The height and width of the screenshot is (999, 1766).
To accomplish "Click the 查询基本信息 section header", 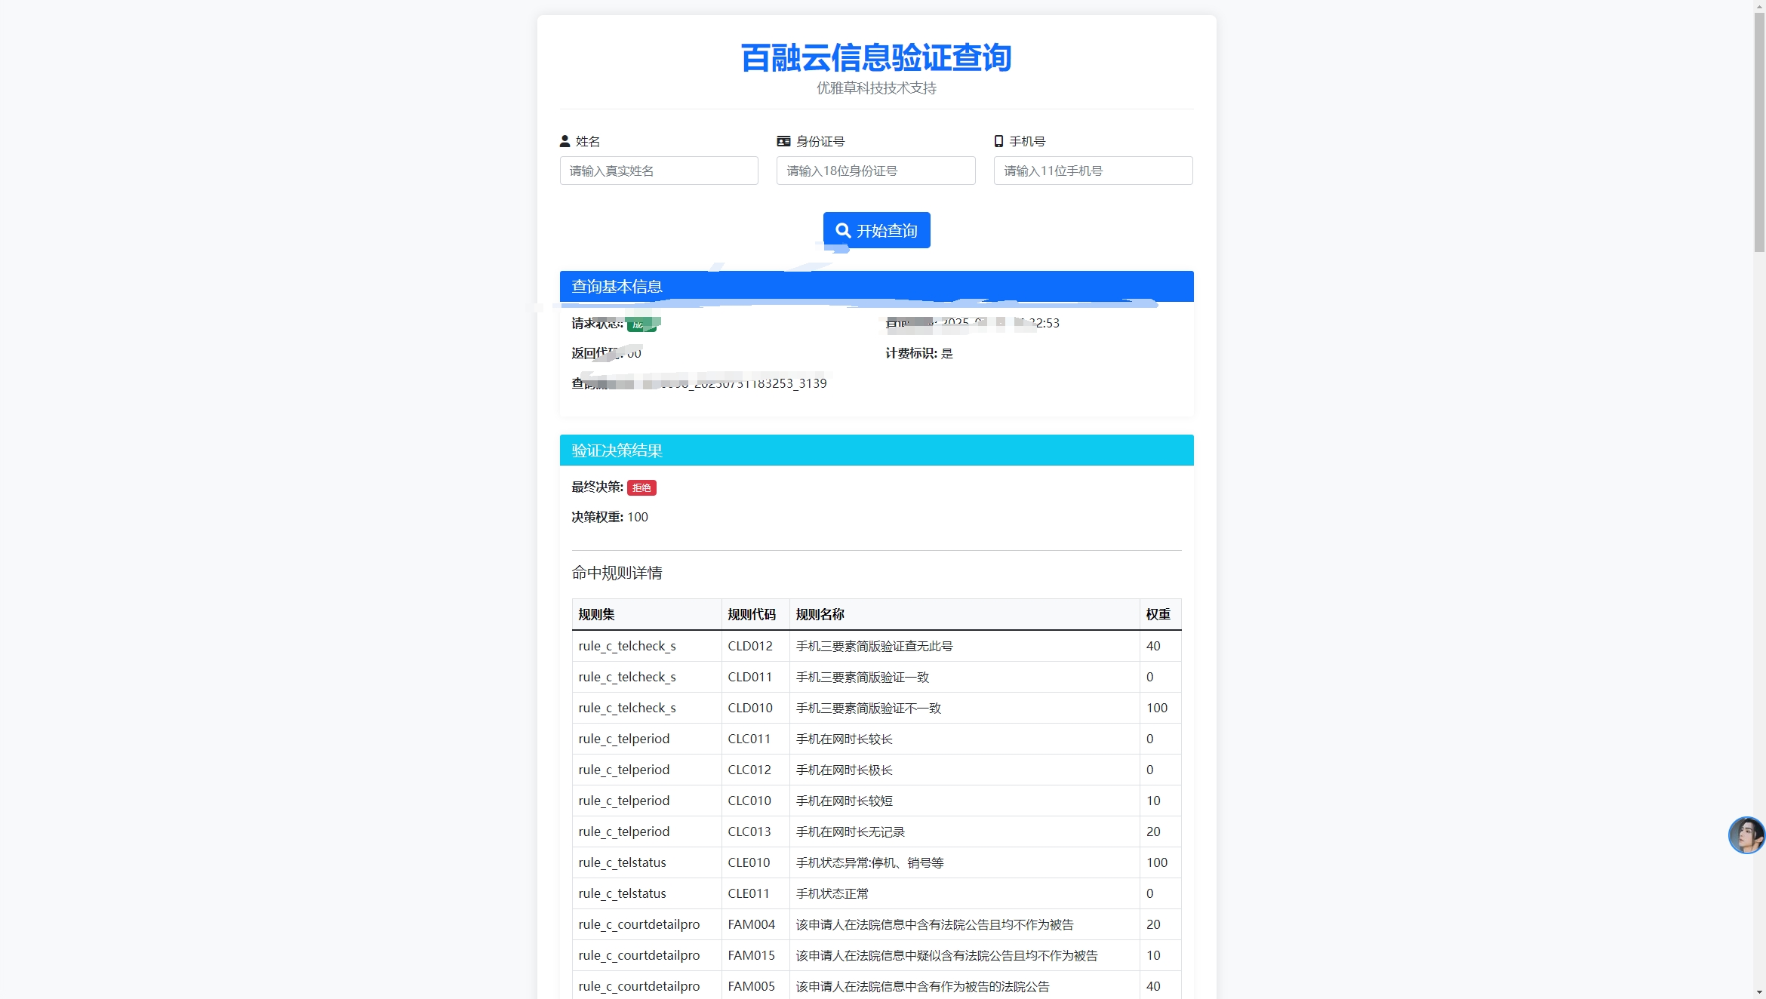I will pos(875,287).
